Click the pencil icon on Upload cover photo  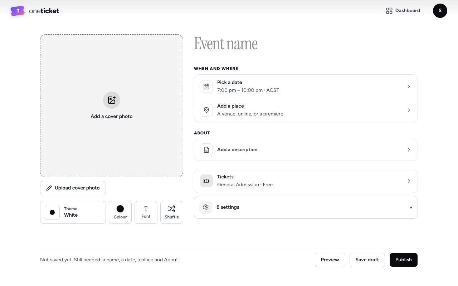click(49, 188)
